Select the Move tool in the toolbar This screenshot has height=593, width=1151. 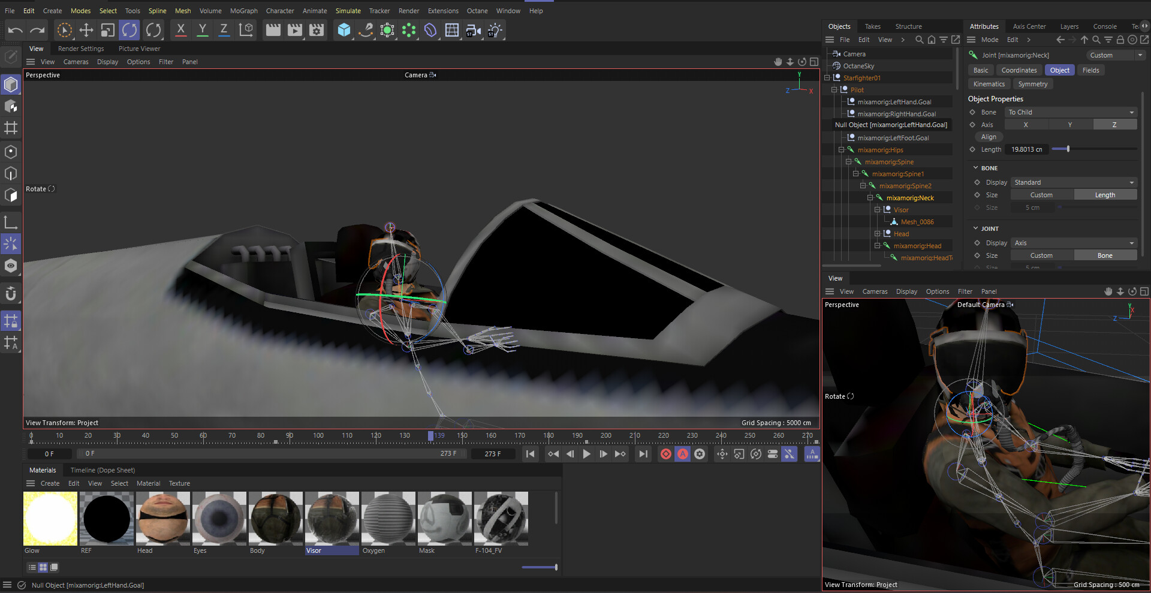tap(86, 30)
